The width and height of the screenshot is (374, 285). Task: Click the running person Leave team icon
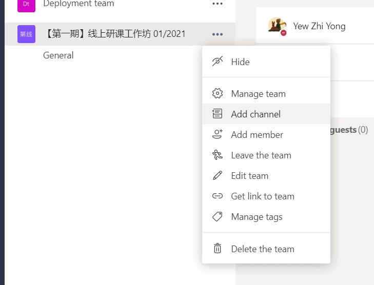click(x=218, y=155)
